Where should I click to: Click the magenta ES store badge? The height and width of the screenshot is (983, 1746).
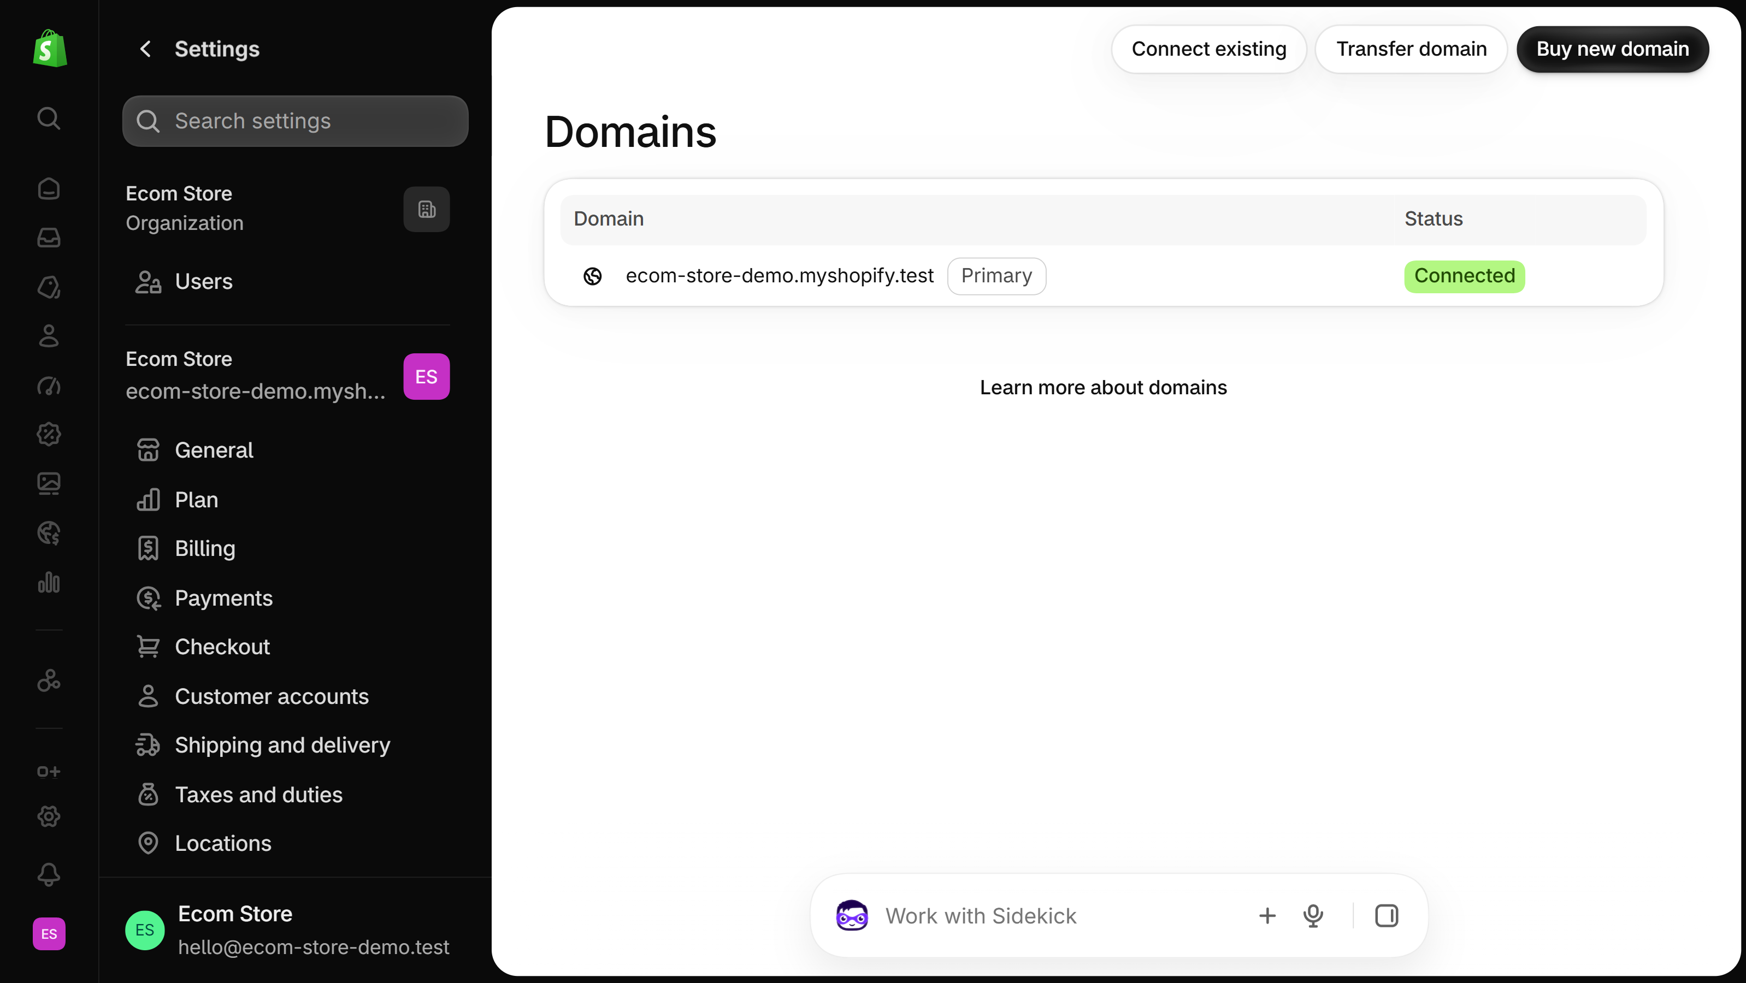426,377
